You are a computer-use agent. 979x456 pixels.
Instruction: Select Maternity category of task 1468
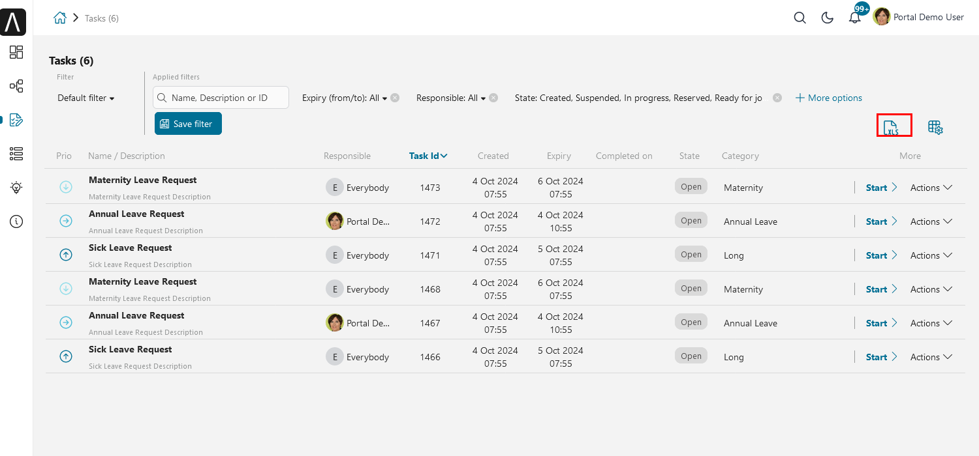tap(743, 289)
